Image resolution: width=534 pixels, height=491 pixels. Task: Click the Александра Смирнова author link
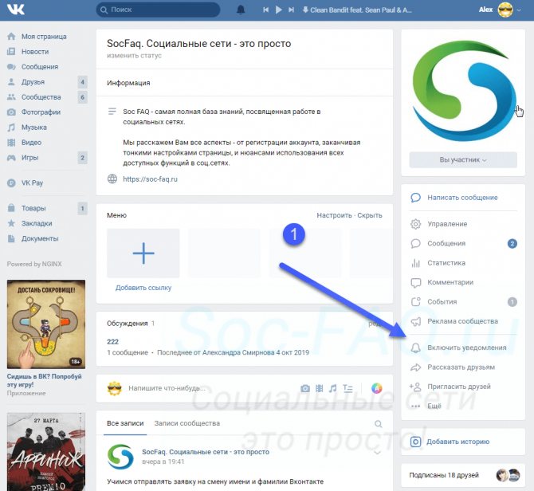pos(238,352)
